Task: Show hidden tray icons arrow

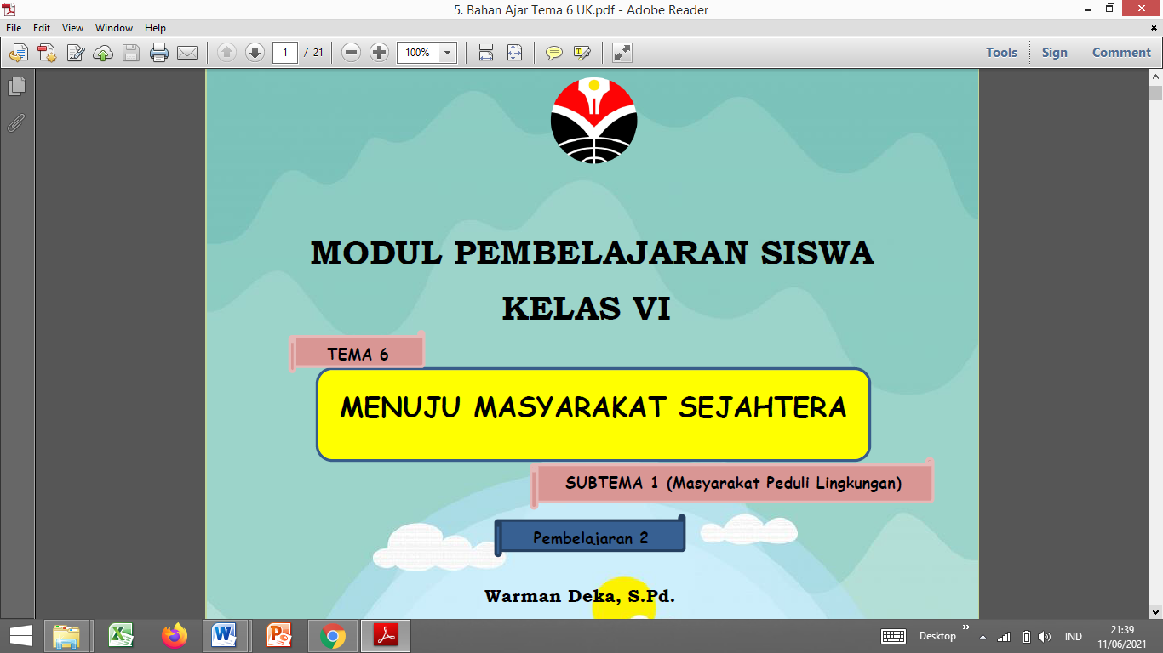Action: 983,637
